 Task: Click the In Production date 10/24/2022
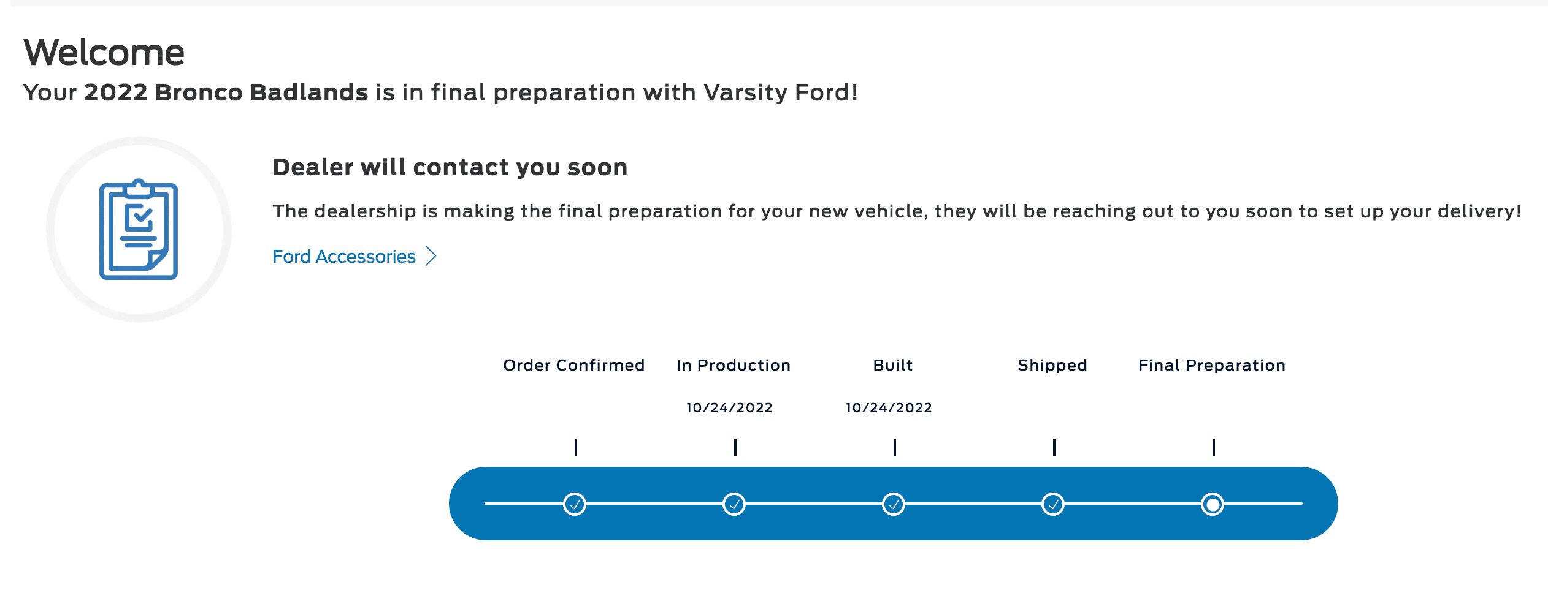(729, 408)
